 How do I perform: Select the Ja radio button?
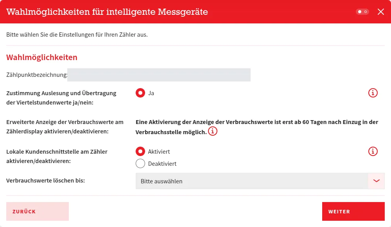pyautogui.click(x=140, y=93)
